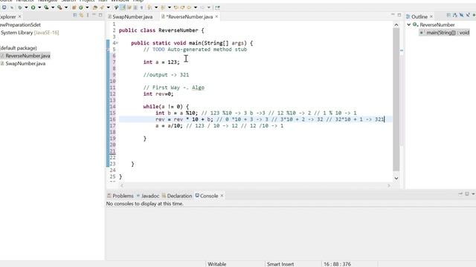Open the Previous Annotation dropdown arrow
This screenshot has height=267, width=476.
(x=170, y=7)
